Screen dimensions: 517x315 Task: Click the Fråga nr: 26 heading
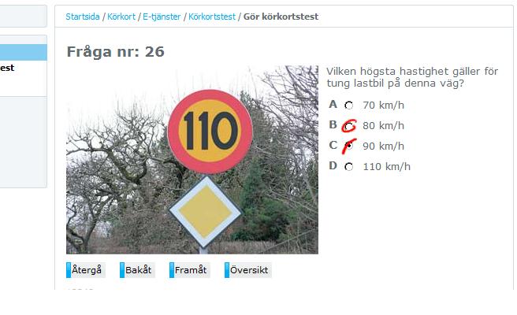(115, 52)
